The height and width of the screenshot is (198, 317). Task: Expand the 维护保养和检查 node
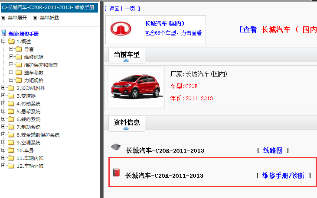click(11, 64)
